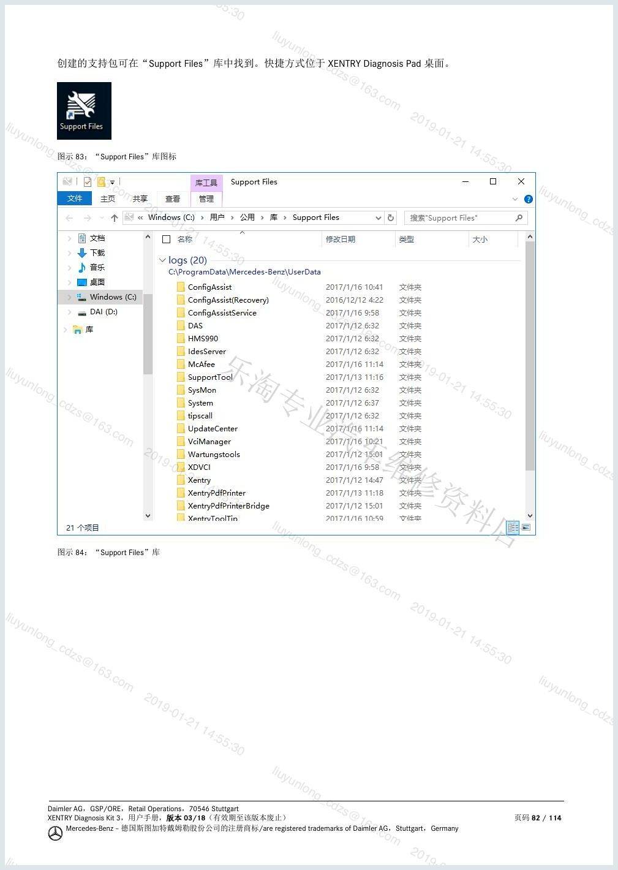Expand the Windows (C:) tree node arrow
Viewport: 618px width, 870px height.
69,297
